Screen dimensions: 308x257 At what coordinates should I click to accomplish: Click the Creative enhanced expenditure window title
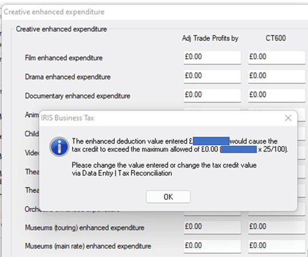(x=54, y=12)
